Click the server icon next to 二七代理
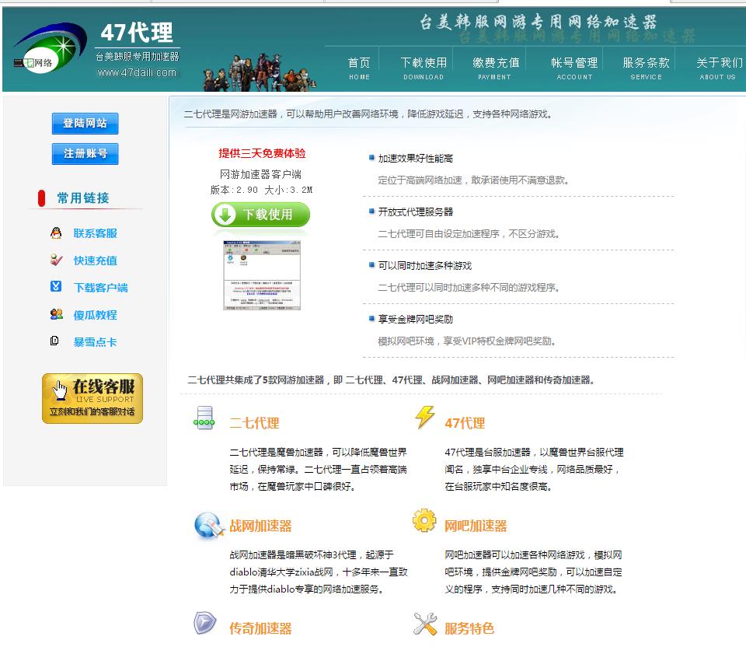746x647 pixels. [x=204, y=418]
